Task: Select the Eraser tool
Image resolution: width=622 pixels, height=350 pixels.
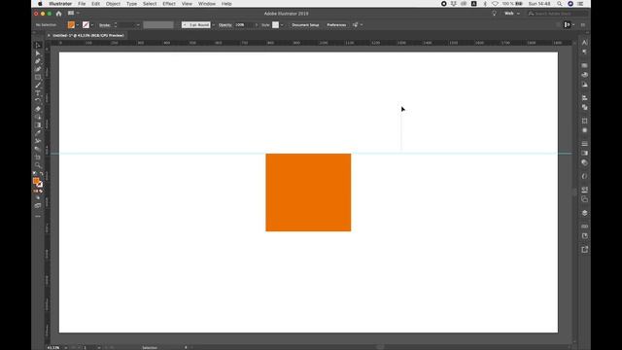Action: click(38, 109)
